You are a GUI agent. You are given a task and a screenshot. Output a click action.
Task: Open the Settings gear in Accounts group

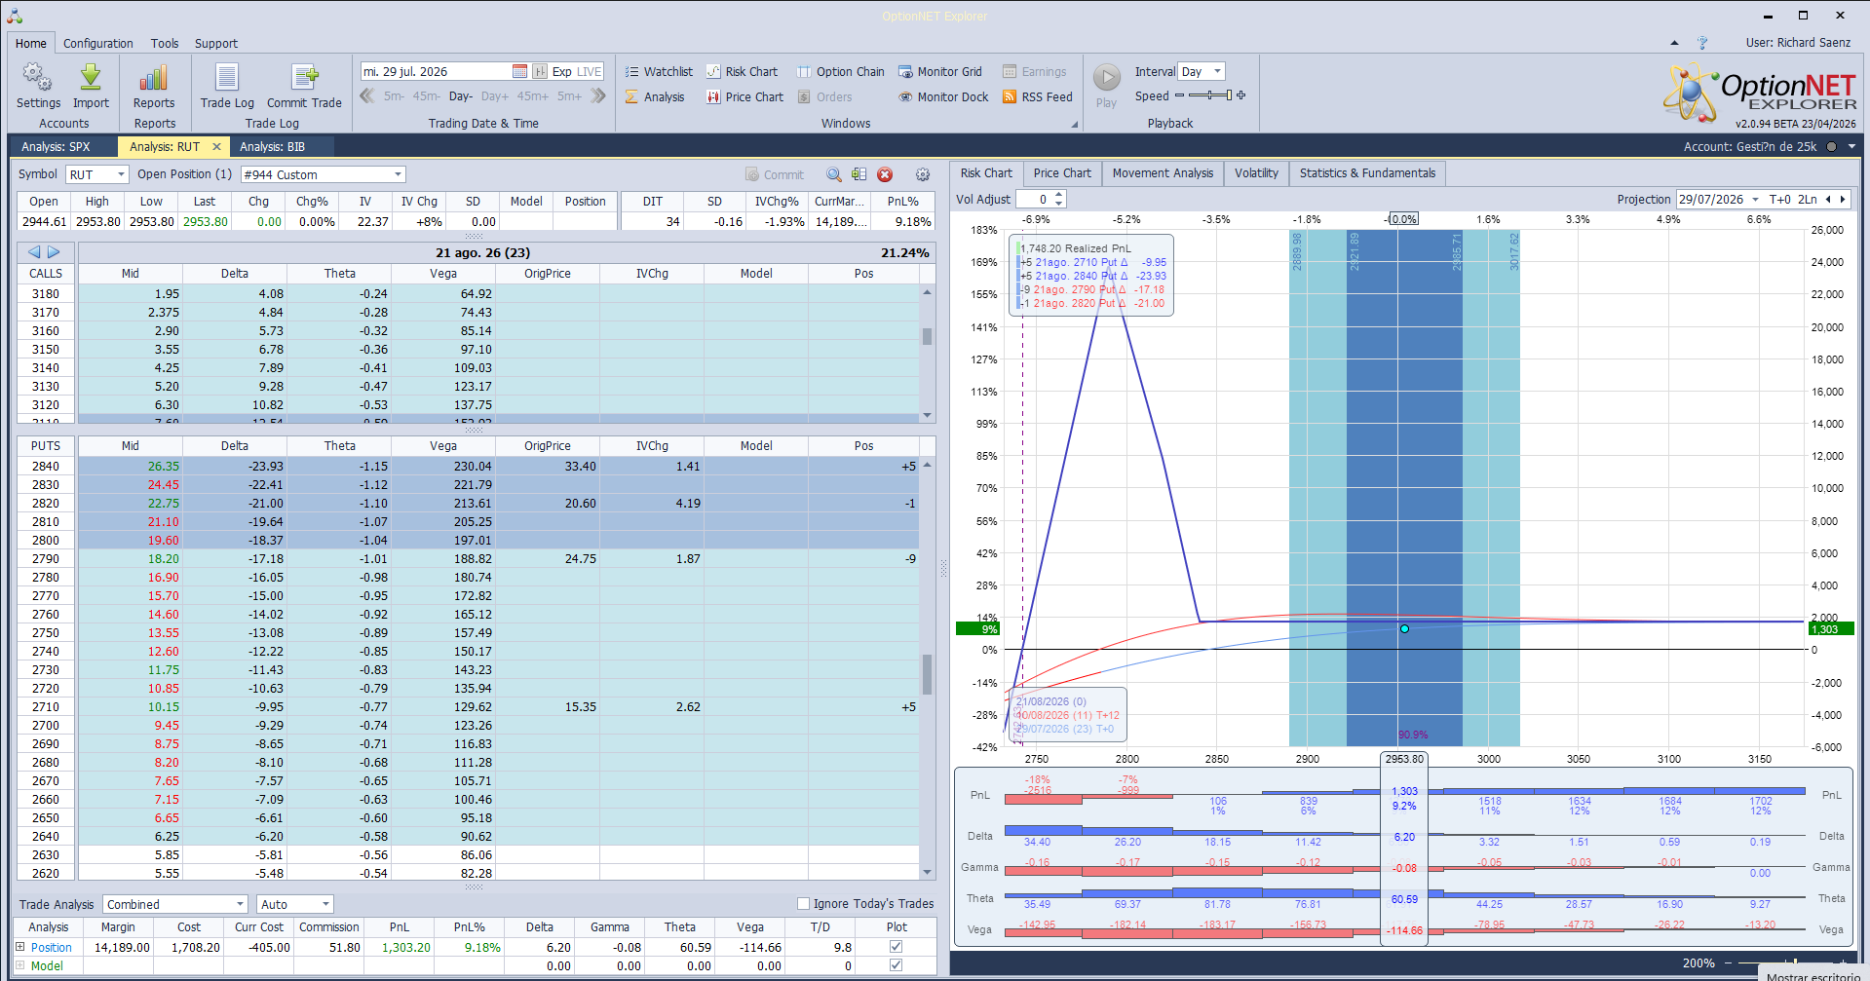pos(38,86)
